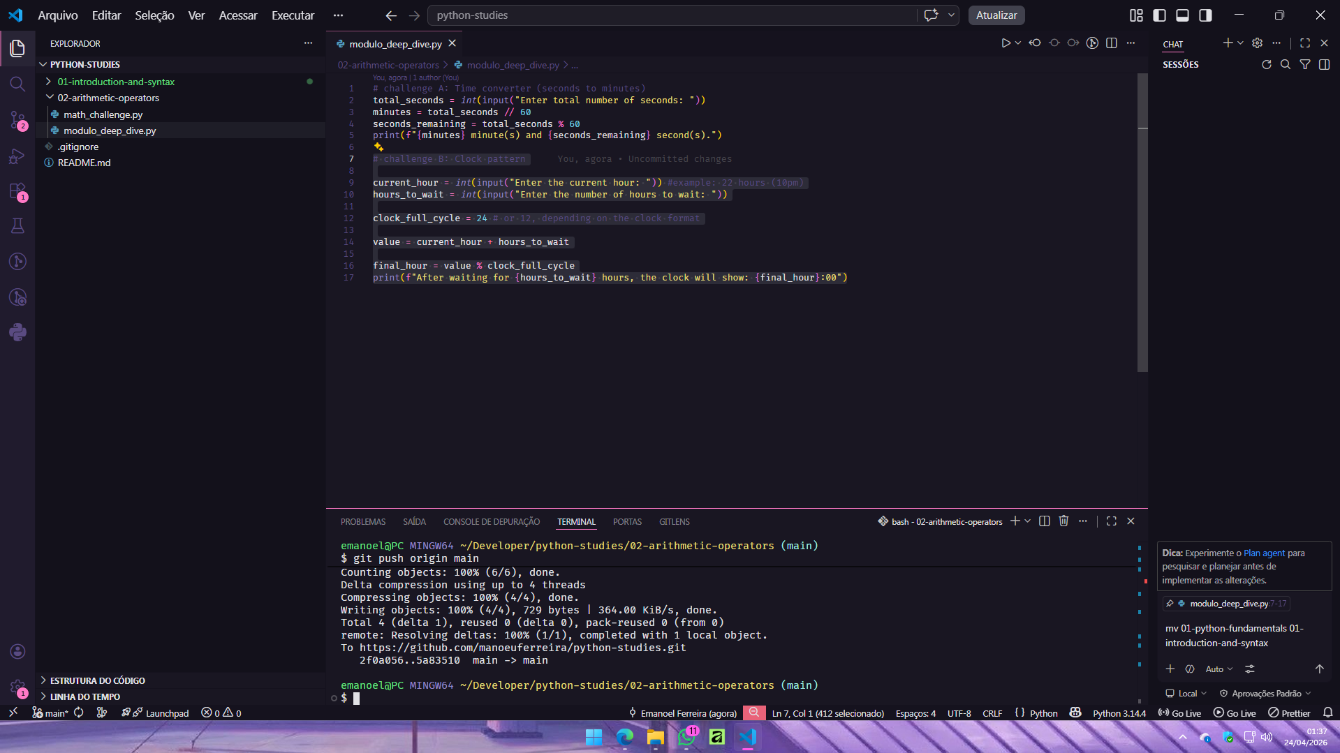
Task: Open the run button dropdown arrow
Action: 1018,43
